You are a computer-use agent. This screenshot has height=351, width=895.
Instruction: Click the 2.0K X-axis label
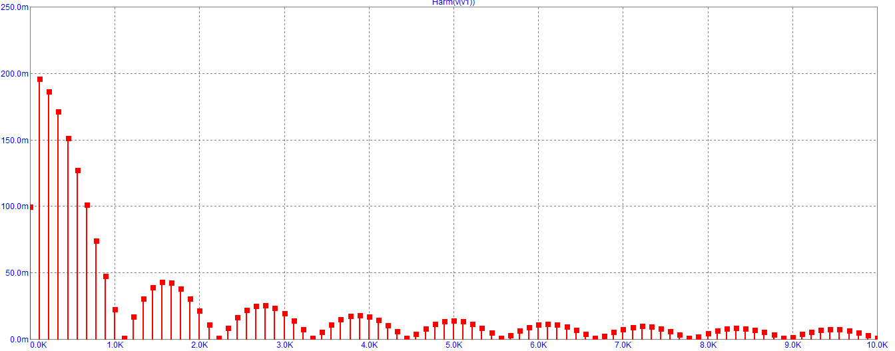200,346
